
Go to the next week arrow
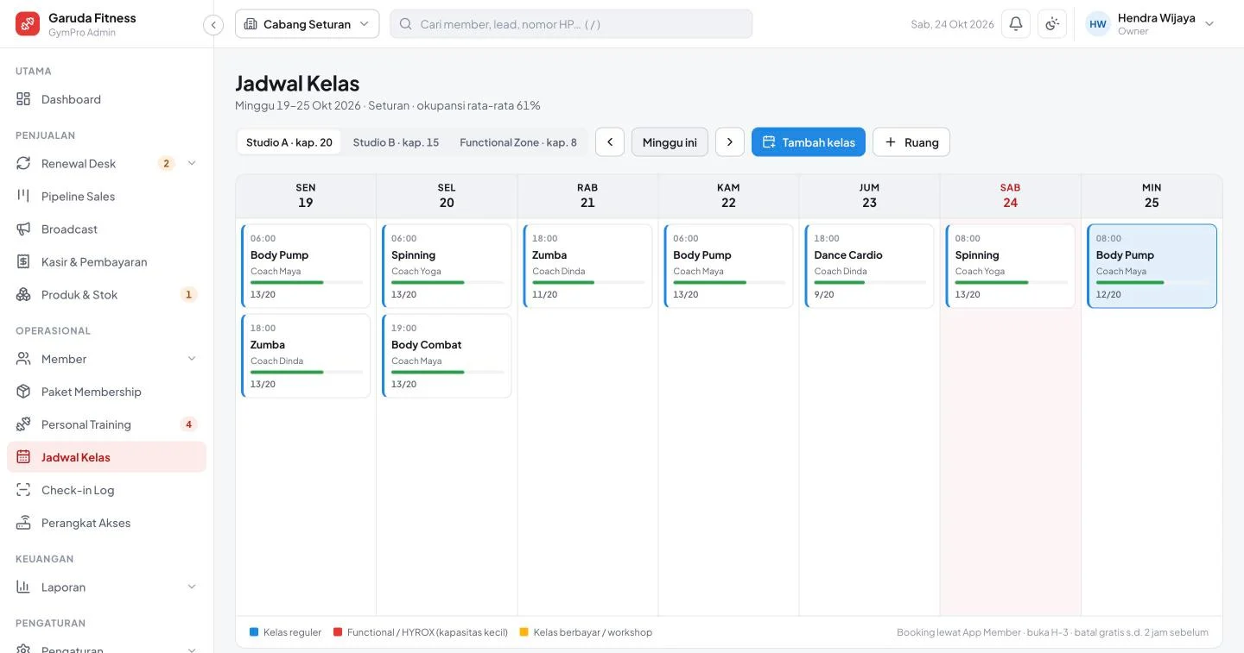coord(730,142)
